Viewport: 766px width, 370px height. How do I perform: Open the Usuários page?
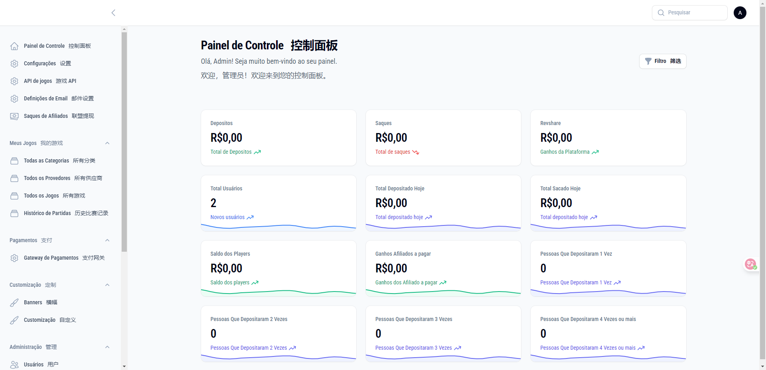(60, 365)
